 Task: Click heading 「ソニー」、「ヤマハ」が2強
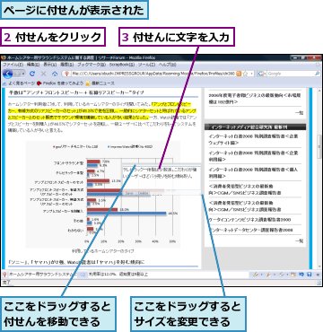point(77,262)
